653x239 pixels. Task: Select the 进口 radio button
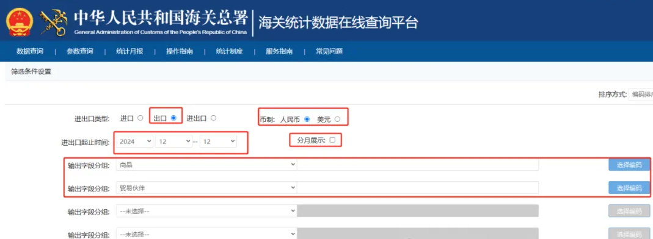coord(140,118)
